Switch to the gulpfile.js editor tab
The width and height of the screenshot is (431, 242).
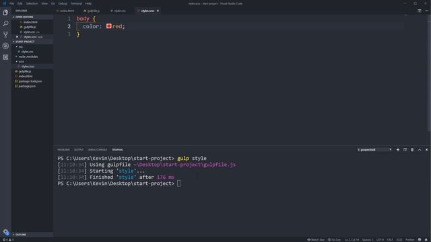coord(94,11)
